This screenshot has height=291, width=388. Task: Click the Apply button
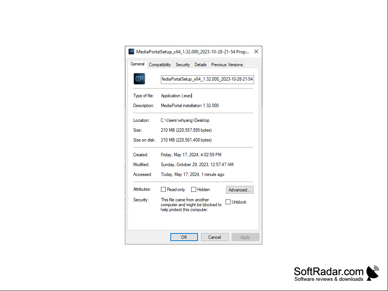[245, 237]
